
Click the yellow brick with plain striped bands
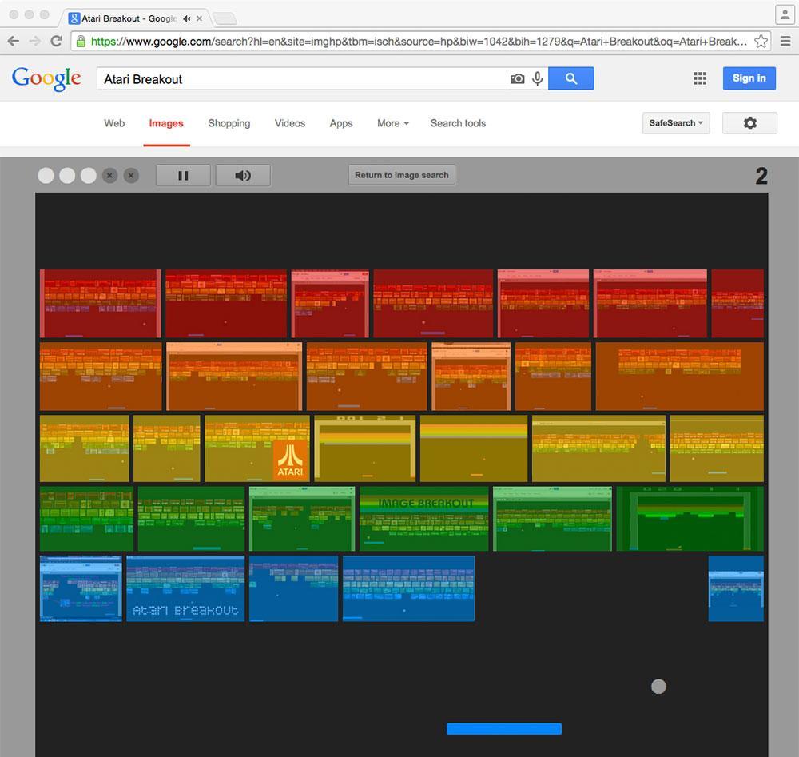tap(474, 448)
